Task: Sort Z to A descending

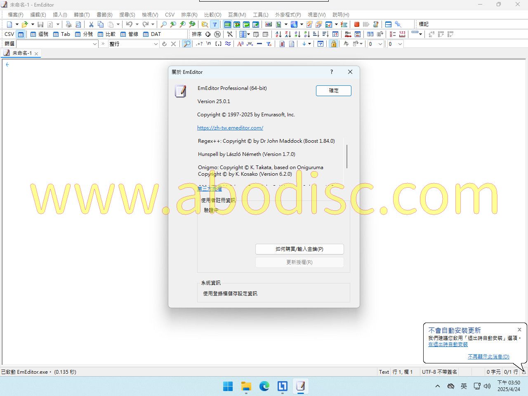Action: coord(288,34)
